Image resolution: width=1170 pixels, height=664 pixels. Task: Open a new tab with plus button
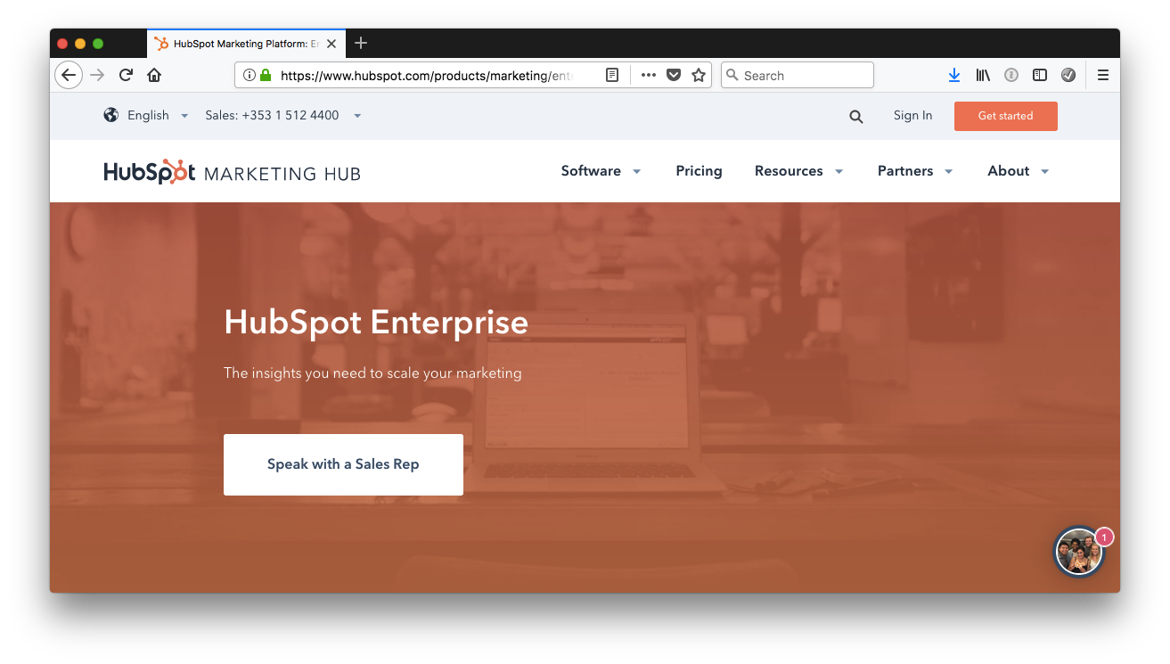coord(361,43)
